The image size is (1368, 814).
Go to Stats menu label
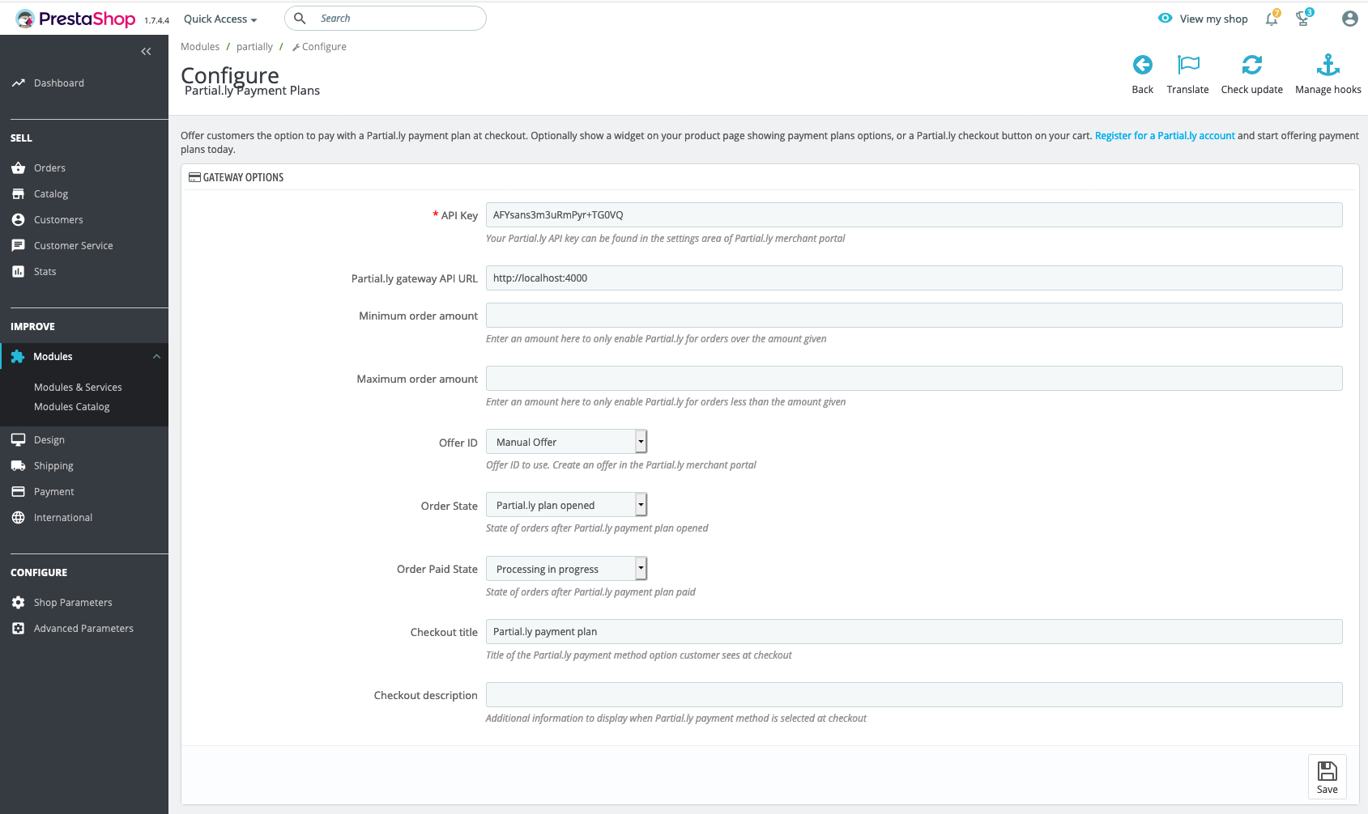(x=45, y=272)
